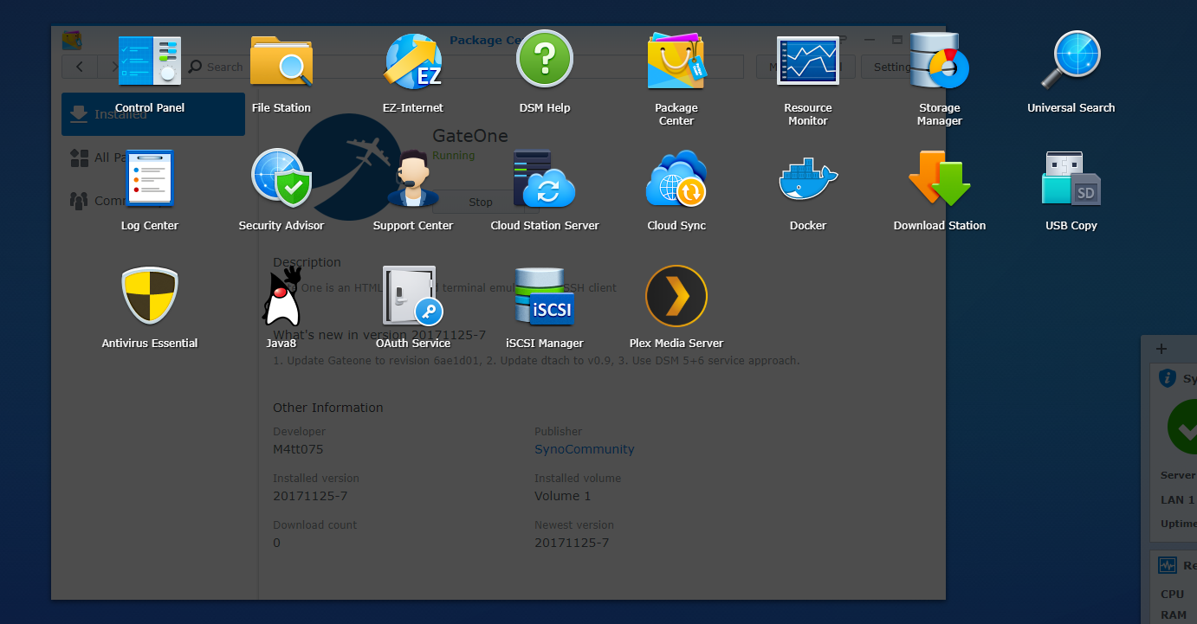Select the Installed tab in Package Center
This screenshot has width=1197, height=624.
[153, 114]
